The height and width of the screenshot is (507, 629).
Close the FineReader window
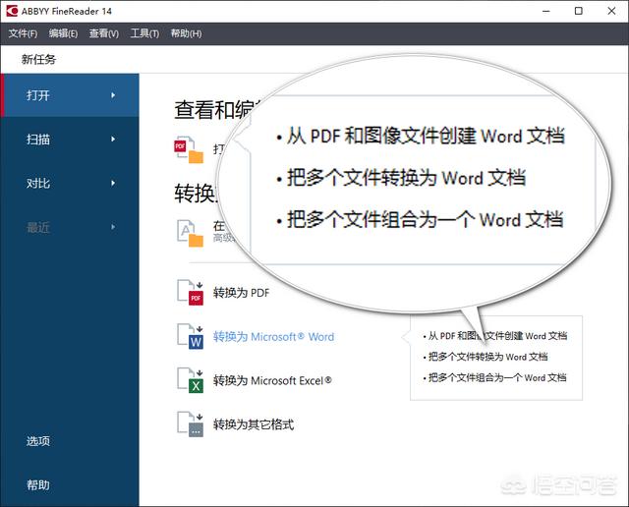point(611,11)
